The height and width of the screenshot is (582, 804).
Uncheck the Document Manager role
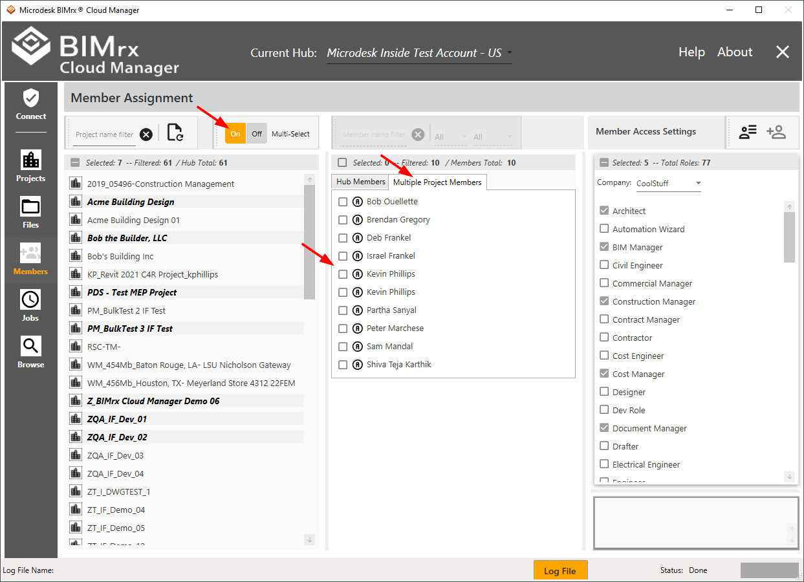[604, 428]
